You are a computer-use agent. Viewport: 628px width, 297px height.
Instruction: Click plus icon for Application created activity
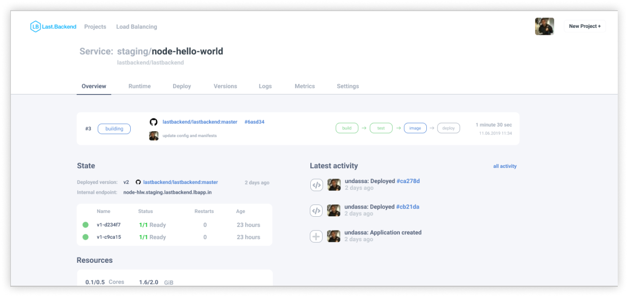(316, 236)
